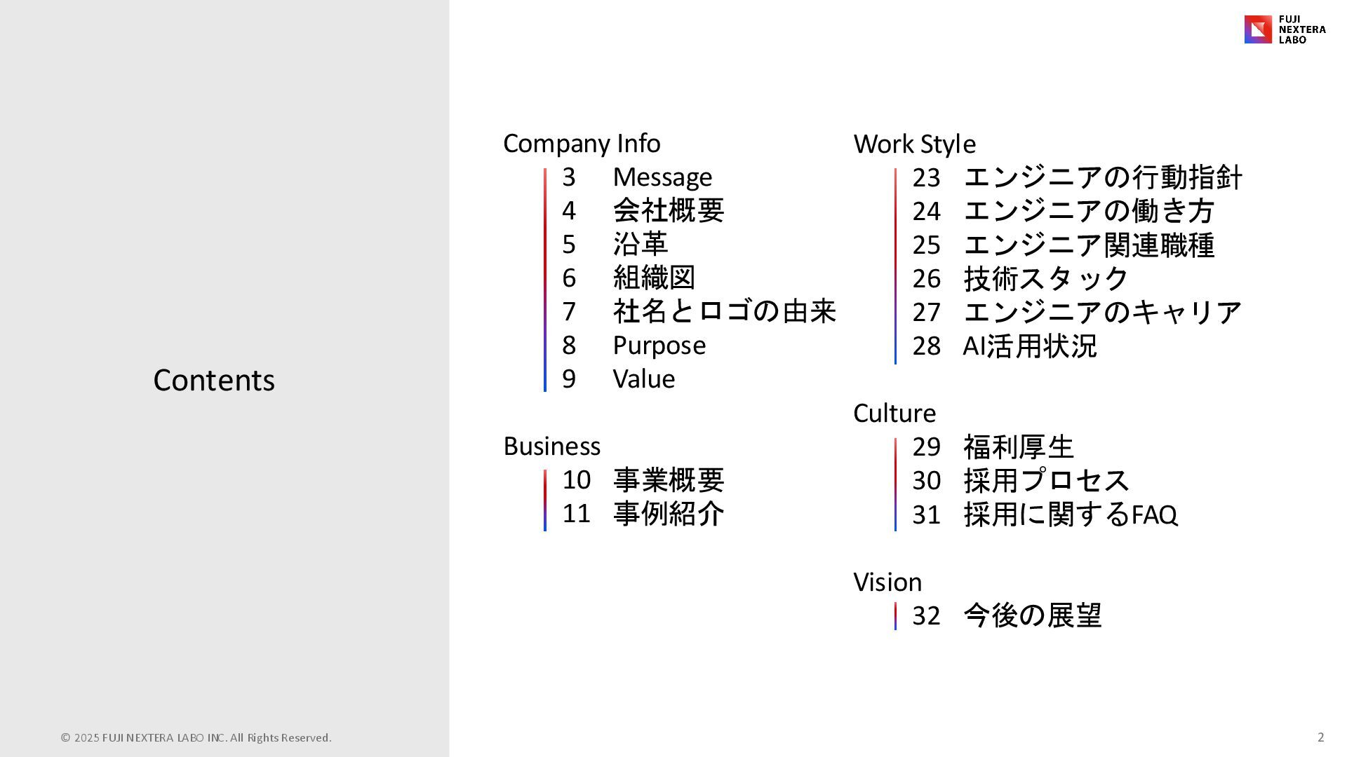Viewport: 1347px width, 757px height.
Task: Click the Fuji Nextera Labo logo
Action: (x=1285, y=29)
